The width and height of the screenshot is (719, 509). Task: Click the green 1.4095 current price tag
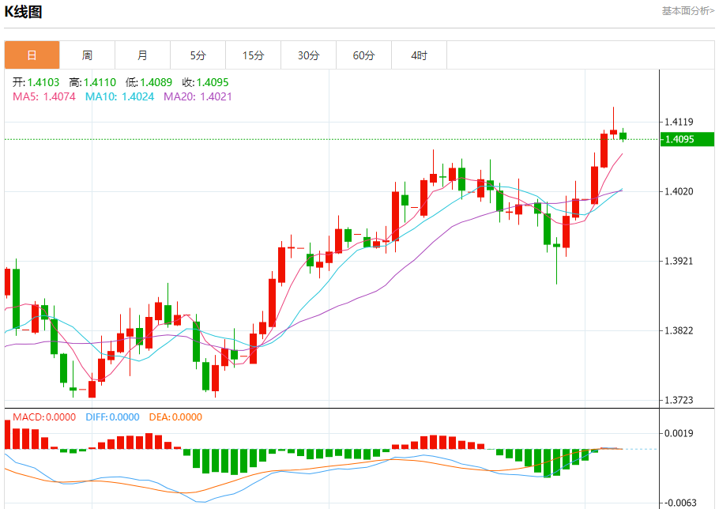tap(686, 139)
